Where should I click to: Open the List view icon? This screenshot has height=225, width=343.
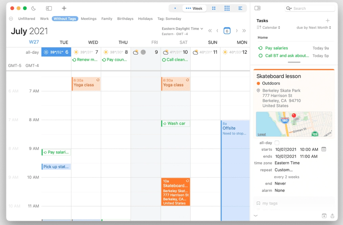(x=241, y=8)
